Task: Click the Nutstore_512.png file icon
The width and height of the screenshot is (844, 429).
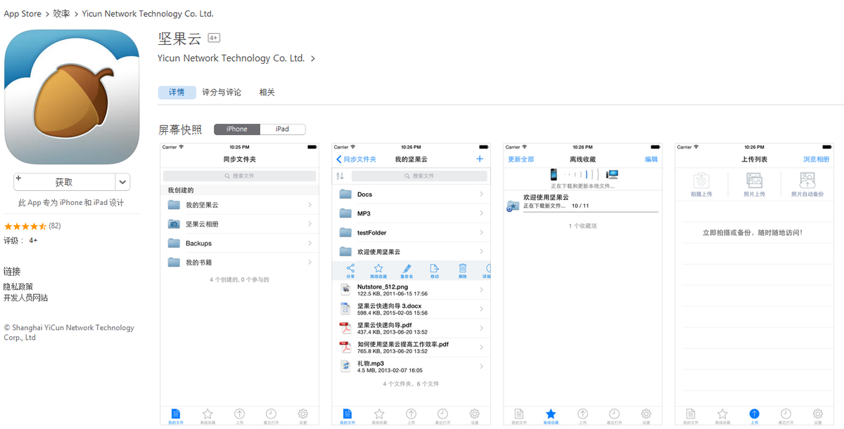Action: pyautogui.click(x=345, y=289)
